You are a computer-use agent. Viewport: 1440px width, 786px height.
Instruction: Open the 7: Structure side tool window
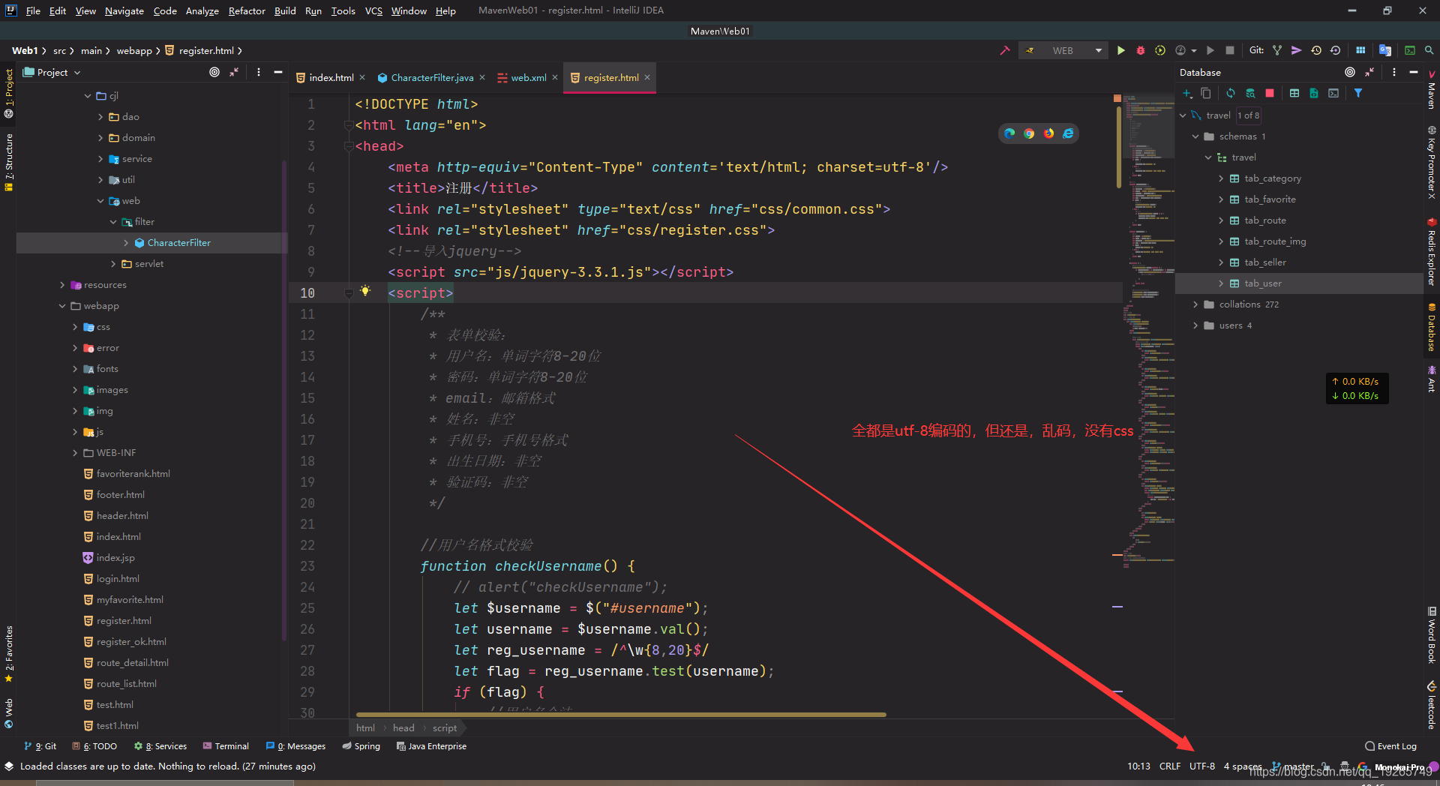[9, 163]
